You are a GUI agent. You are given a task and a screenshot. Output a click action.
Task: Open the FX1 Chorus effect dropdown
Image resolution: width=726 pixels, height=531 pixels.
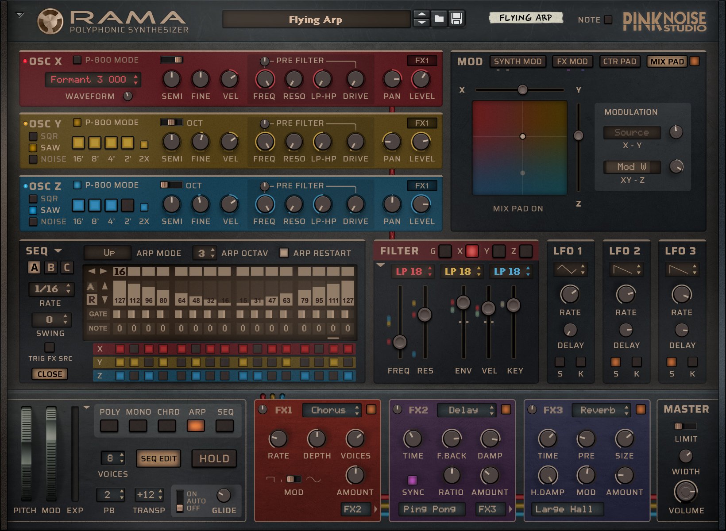click(332, 410)
